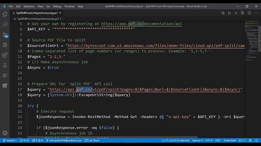Open the PowerShell command explorer icon

[5, 75]
